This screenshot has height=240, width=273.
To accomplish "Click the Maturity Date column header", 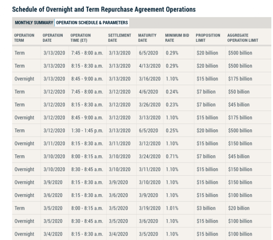I will (x=147, y=38).
